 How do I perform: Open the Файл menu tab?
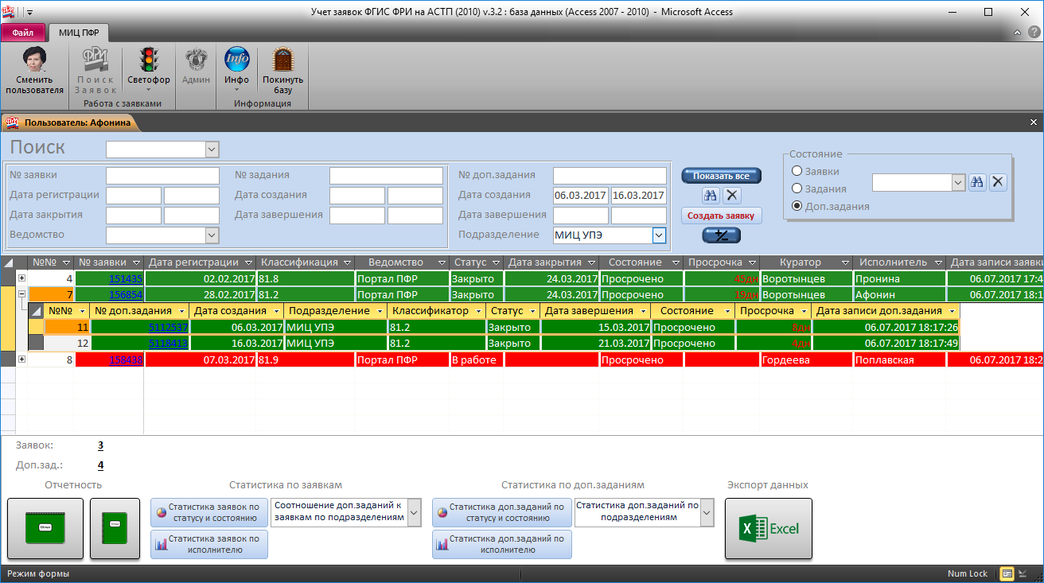(x=22, y=33)
